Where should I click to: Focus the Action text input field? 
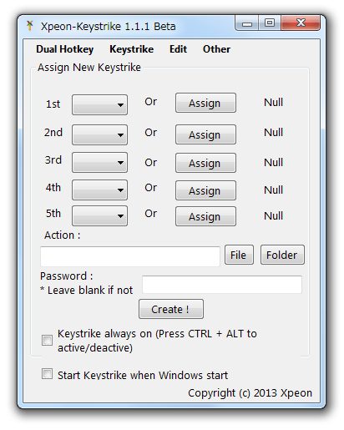tap(130, 256)
